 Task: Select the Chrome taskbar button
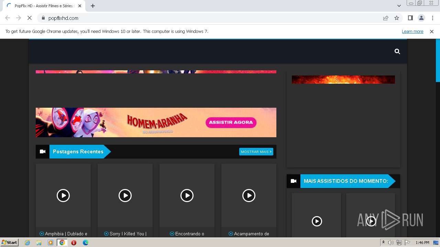[62, 243]
